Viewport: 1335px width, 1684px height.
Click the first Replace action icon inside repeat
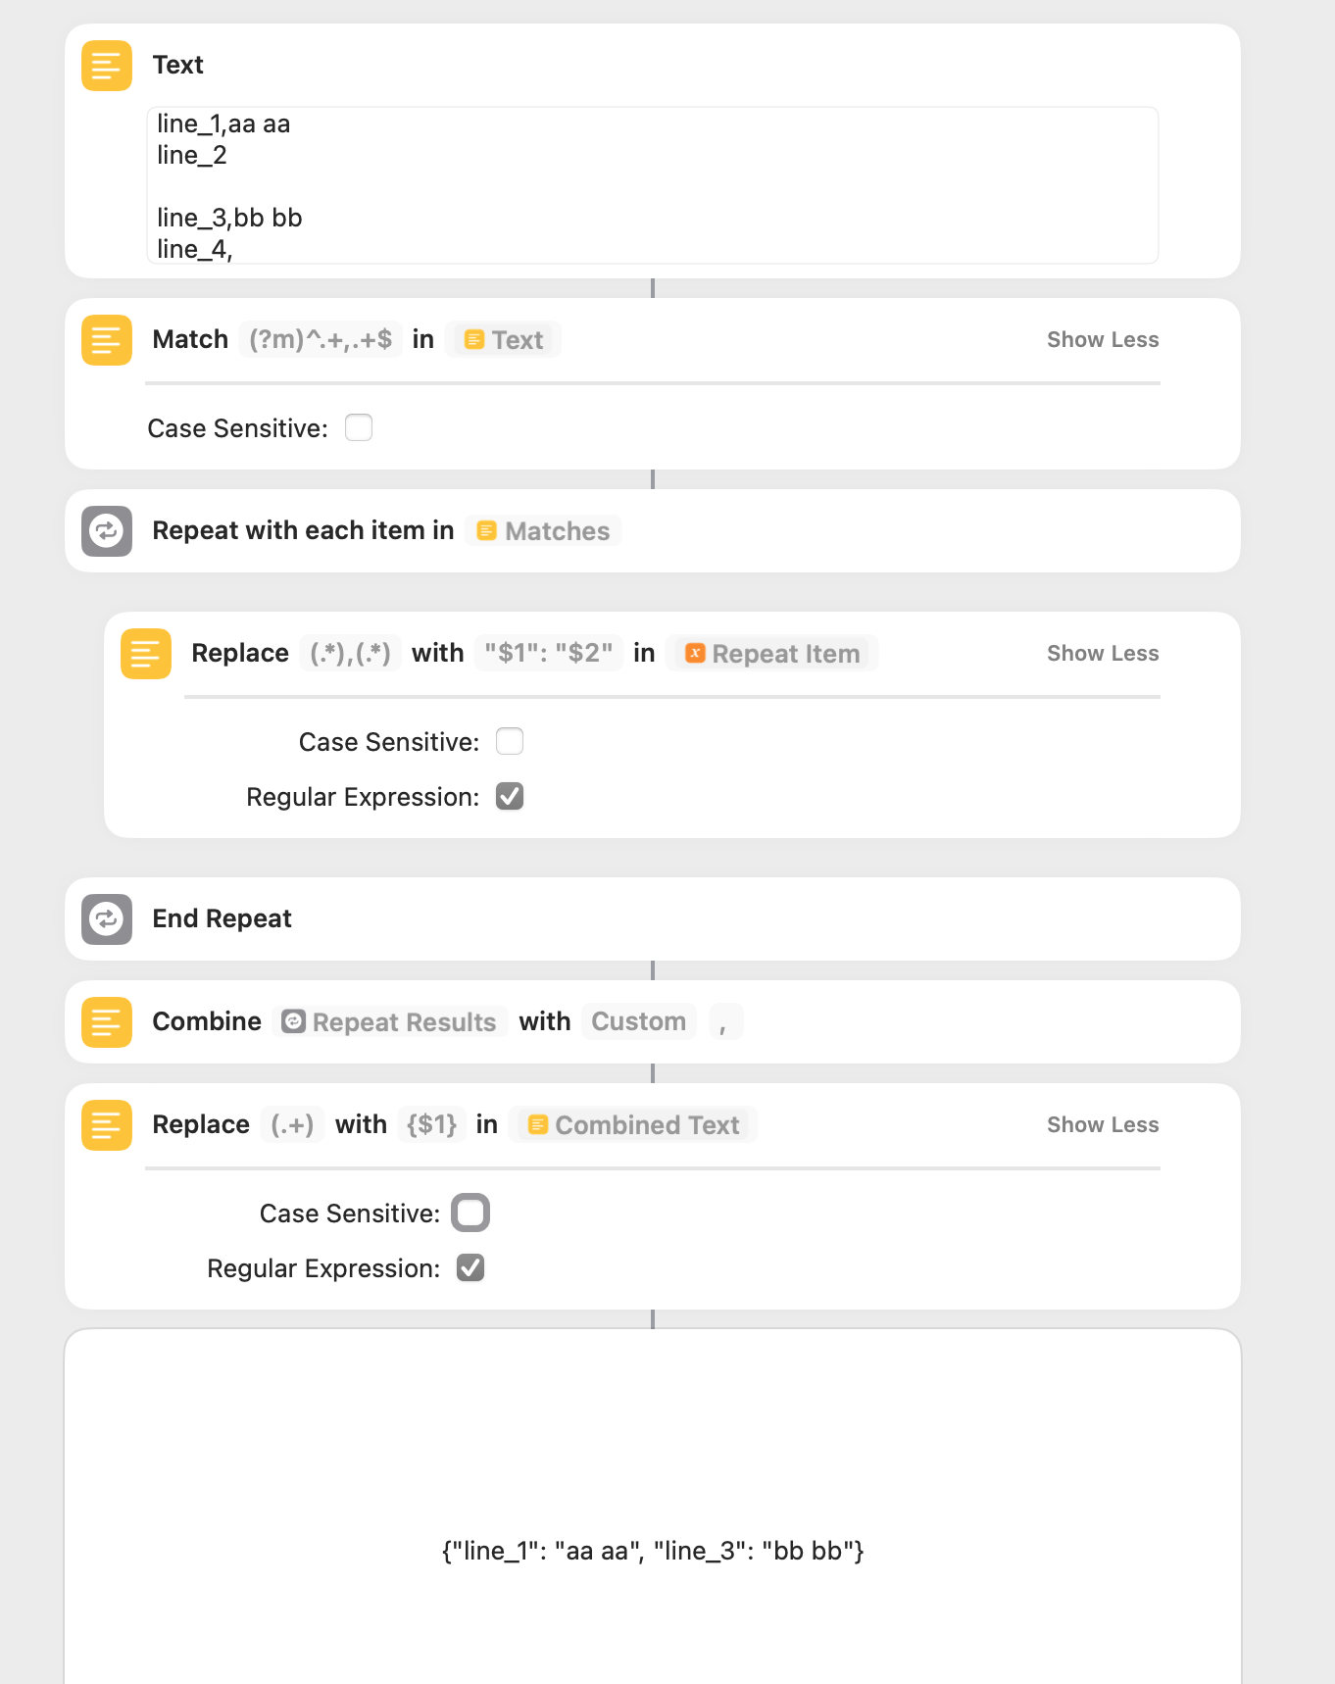click(x=146, y=654)
